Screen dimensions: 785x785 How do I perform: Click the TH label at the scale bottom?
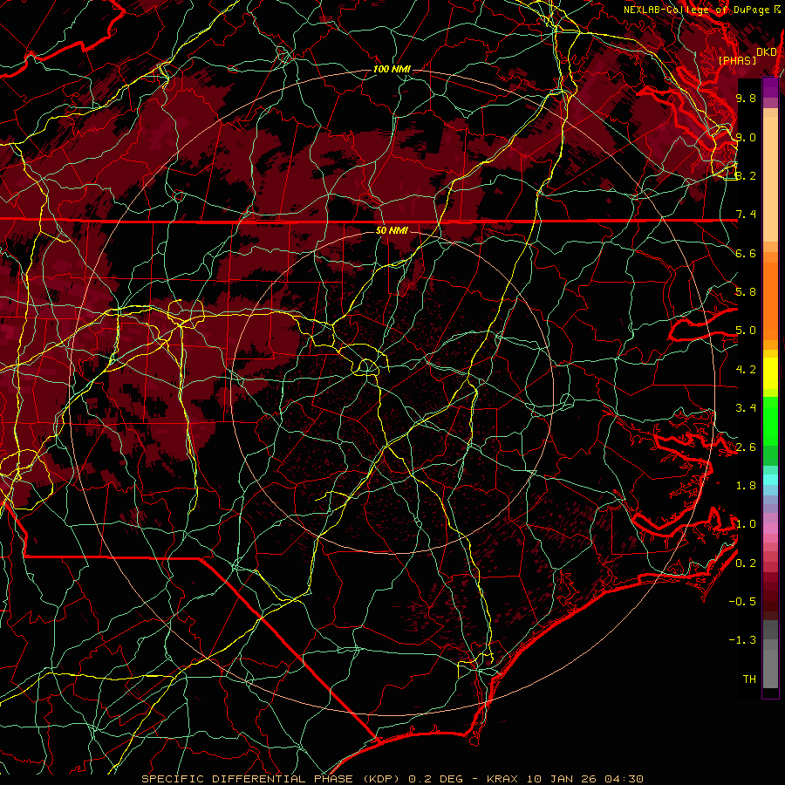749,679
